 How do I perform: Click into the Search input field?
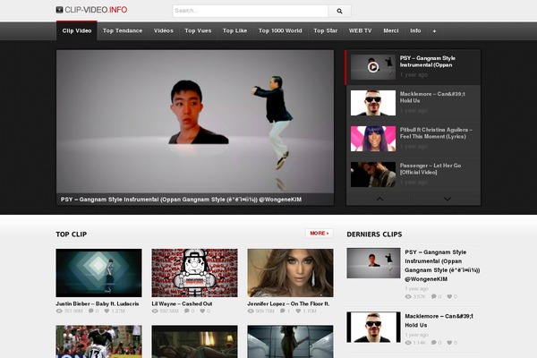tap(251, 11)
